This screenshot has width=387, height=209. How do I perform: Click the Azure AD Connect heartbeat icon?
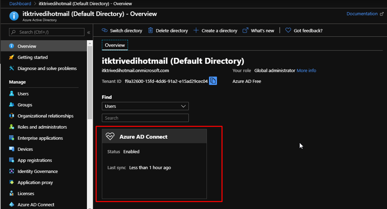pyautogui.click(x=110, y=136)
